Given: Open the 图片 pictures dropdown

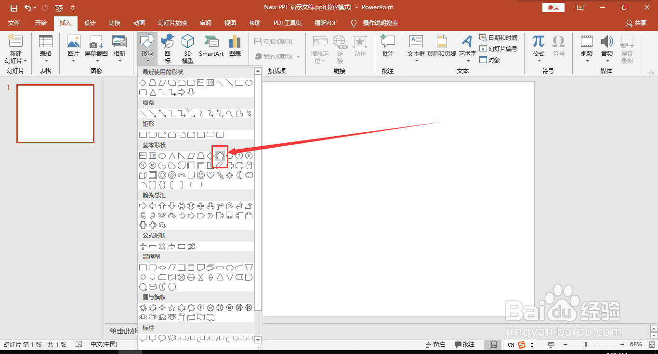Looking at the screenshot, I should tap(74, 49).
